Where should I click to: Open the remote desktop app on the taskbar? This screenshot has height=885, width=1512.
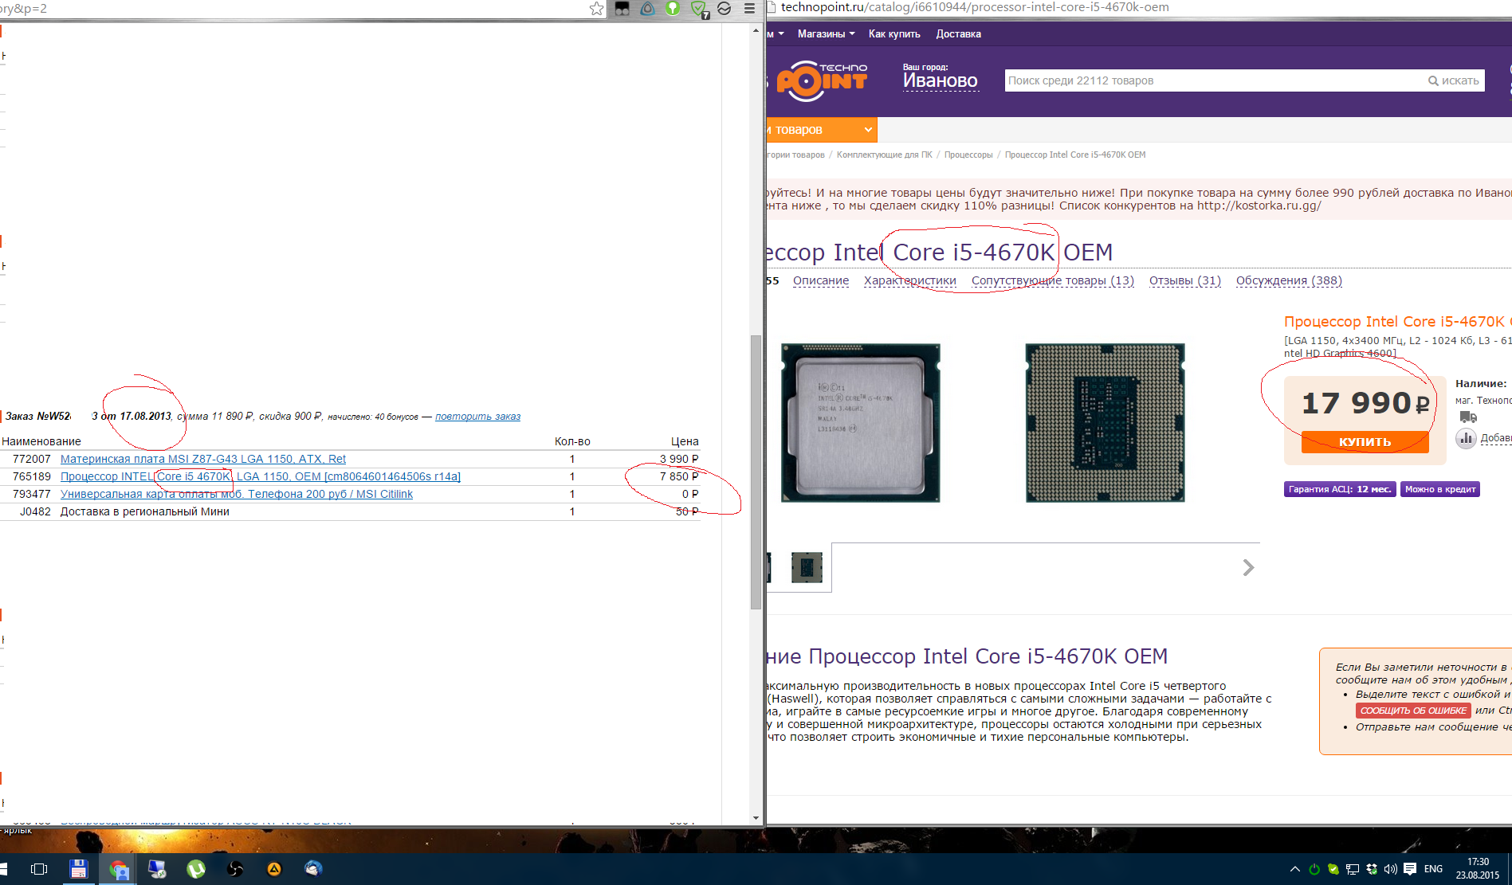click(157, 869)
